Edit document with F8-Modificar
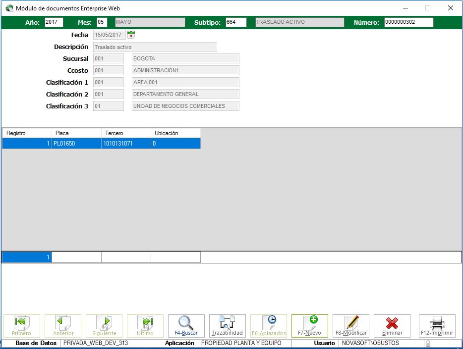Viewport: 463px width, 349px height. tap(351, 326)
